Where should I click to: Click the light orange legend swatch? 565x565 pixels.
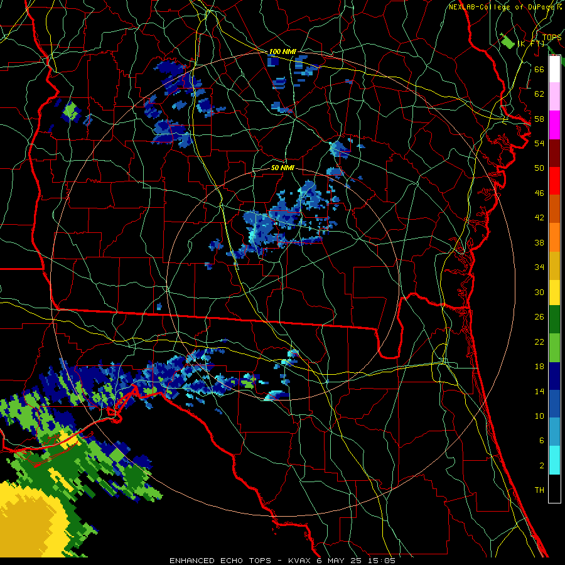coord(554,237)
